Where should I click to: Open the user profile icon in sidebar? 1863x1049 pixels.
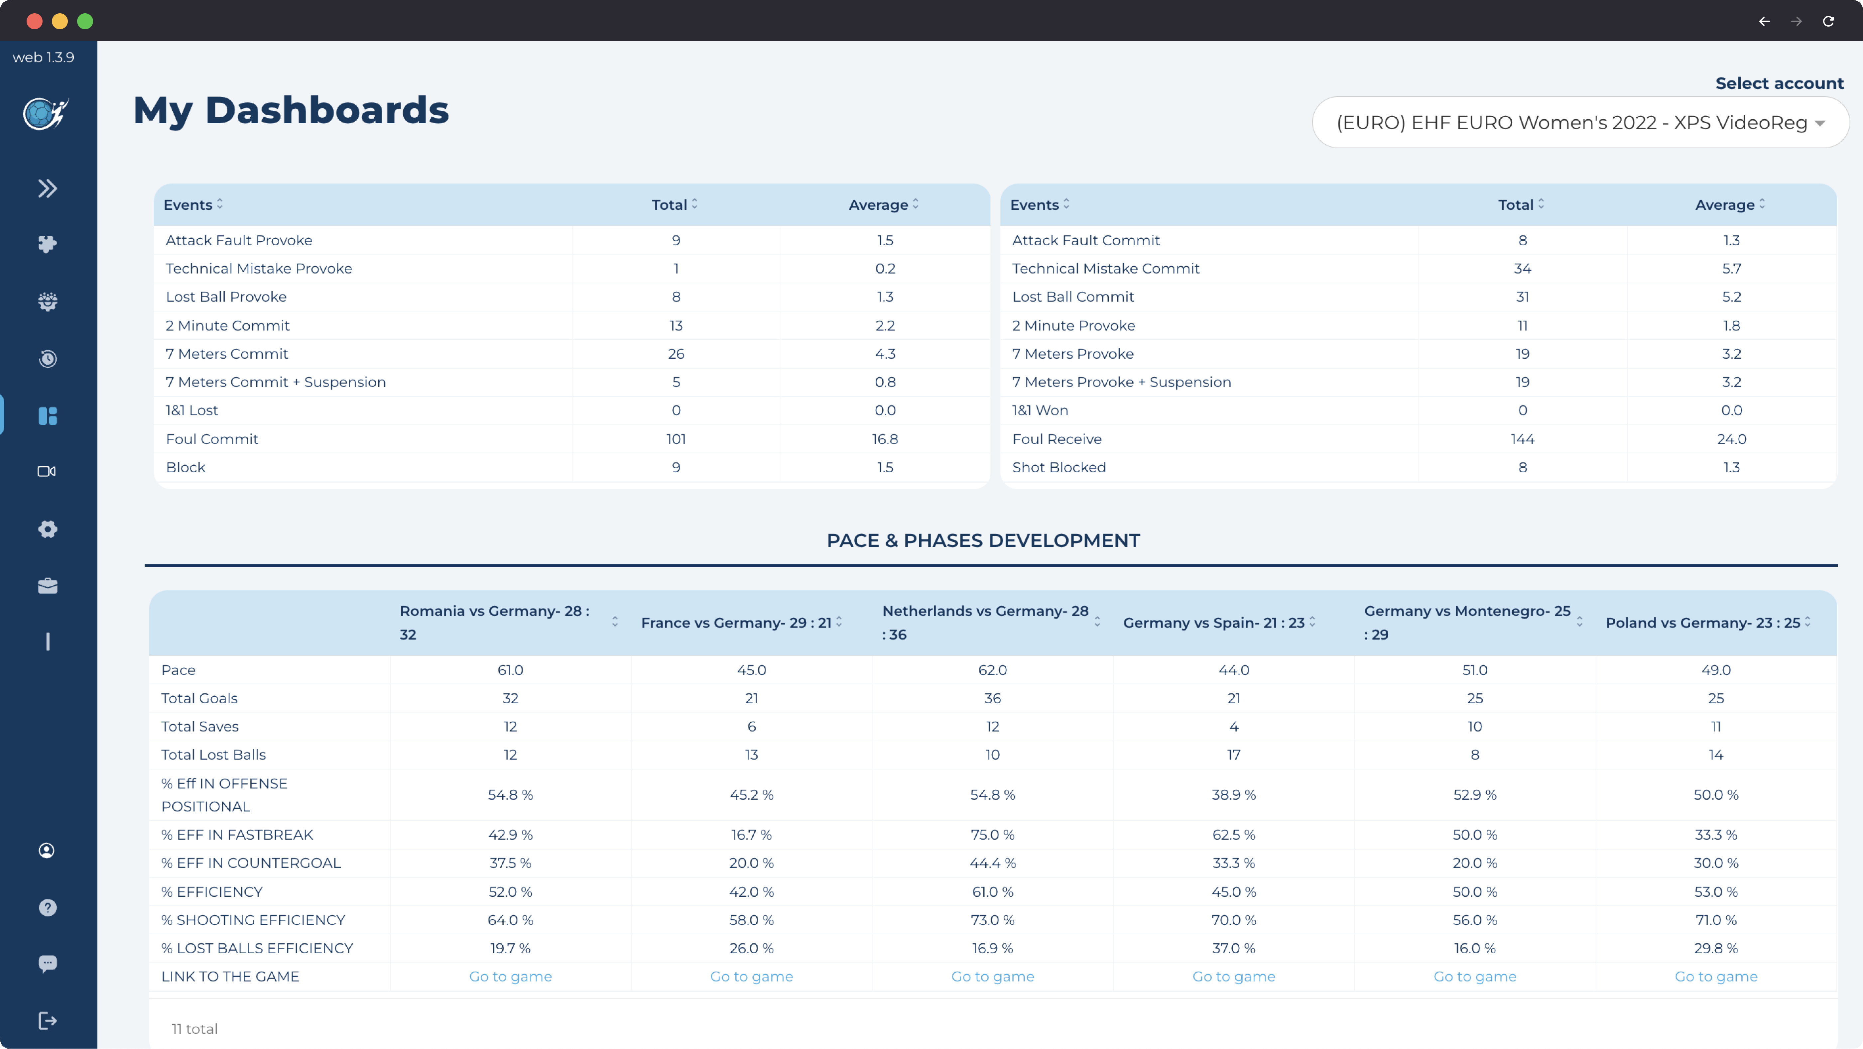pyautogui.click(x=47, y=851)
